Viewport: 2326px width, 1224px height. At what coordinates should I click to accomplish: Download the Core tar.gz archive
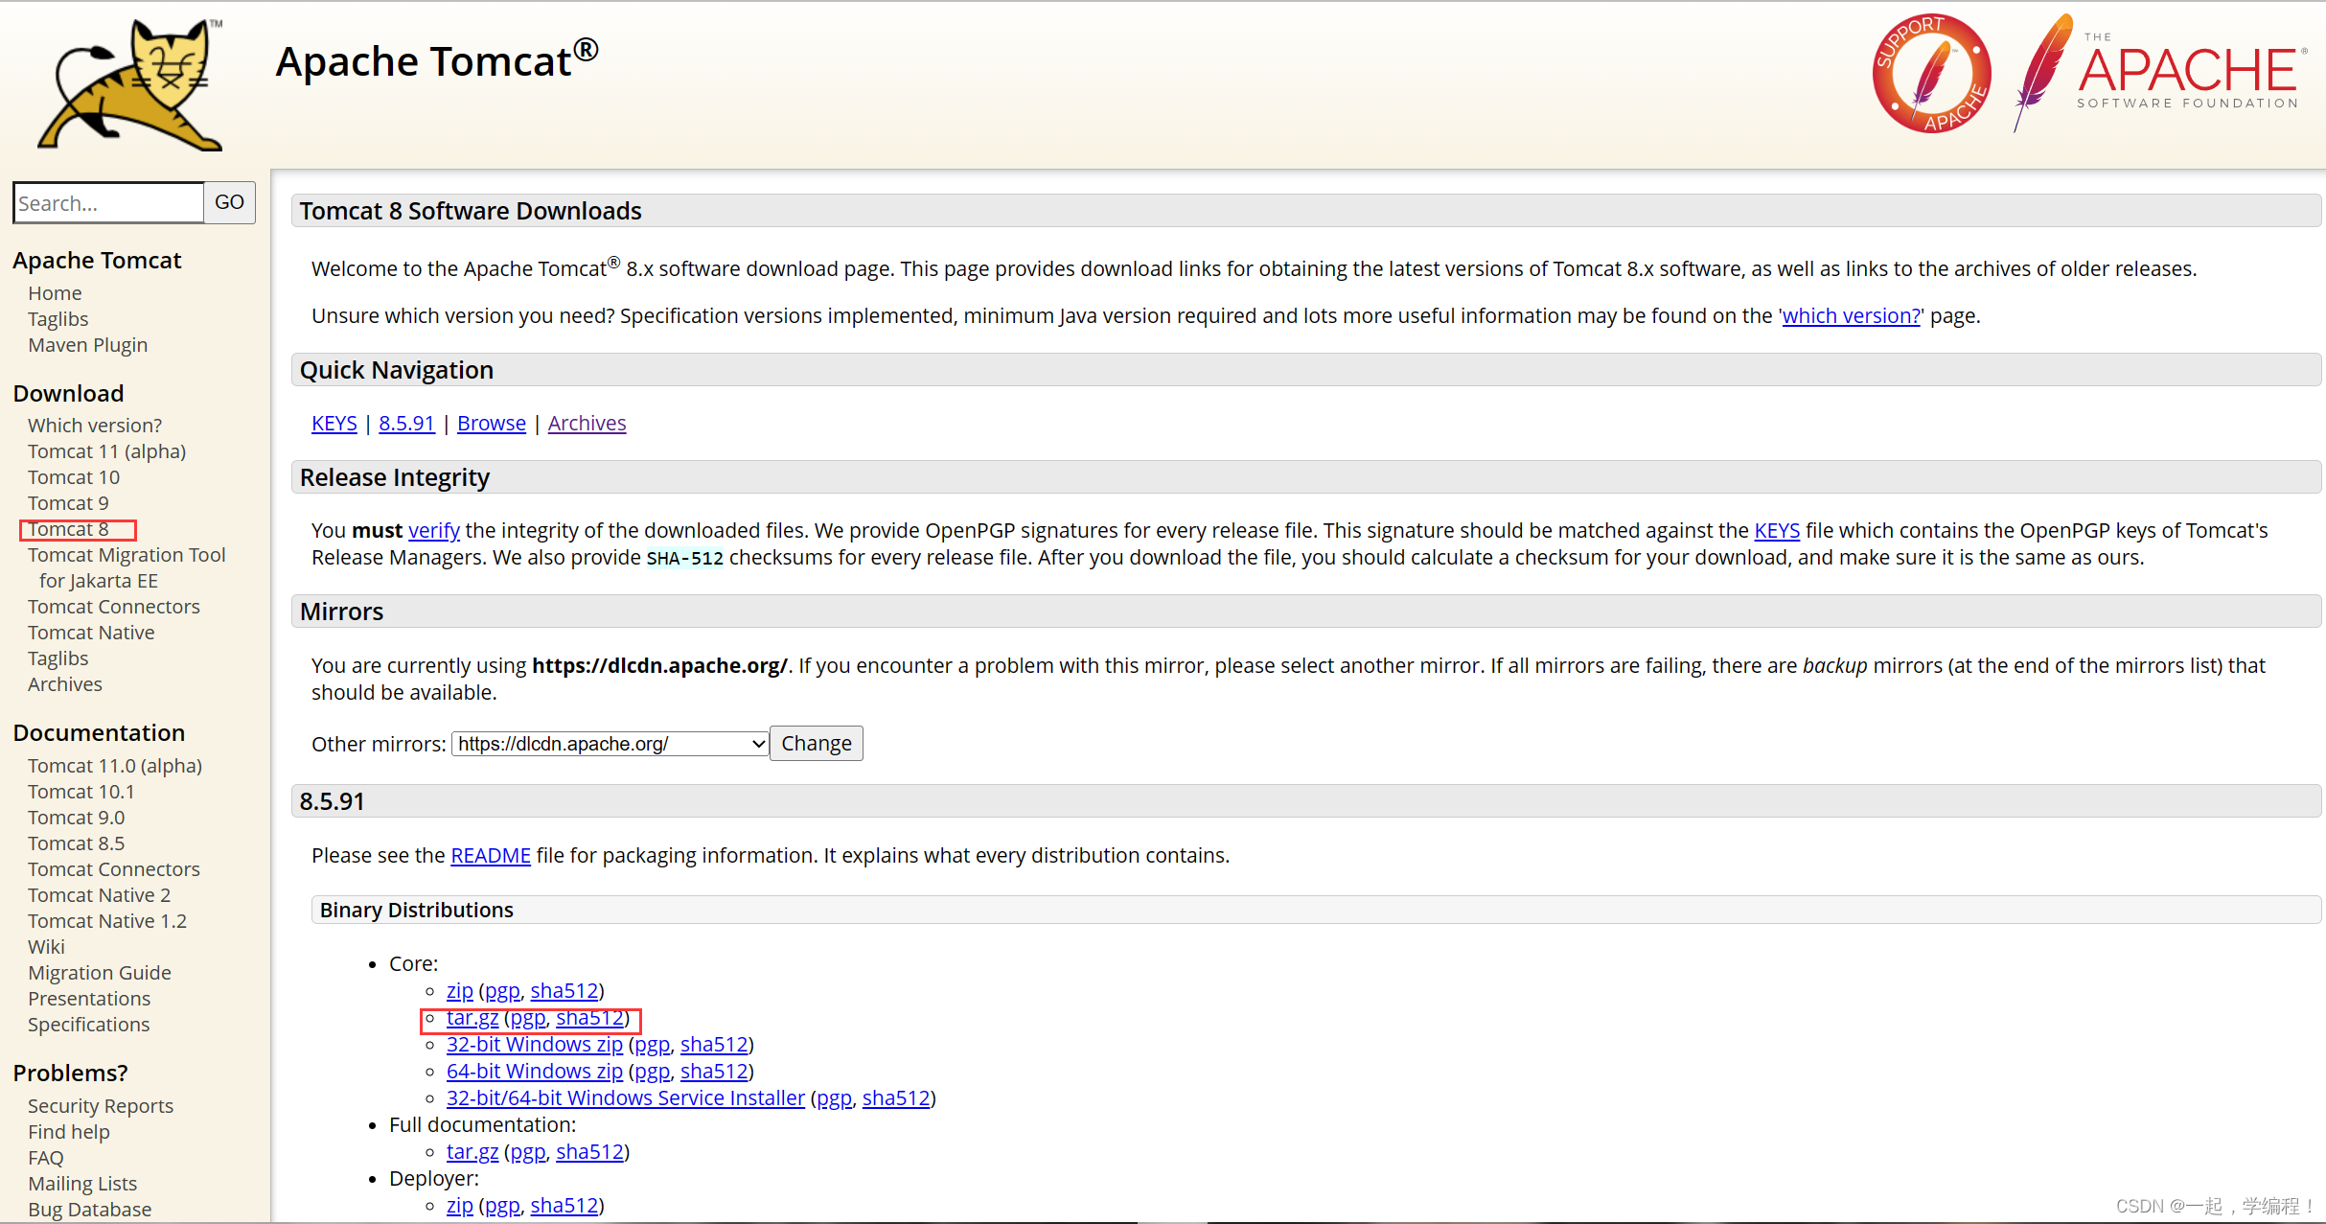coord(472,1018)
